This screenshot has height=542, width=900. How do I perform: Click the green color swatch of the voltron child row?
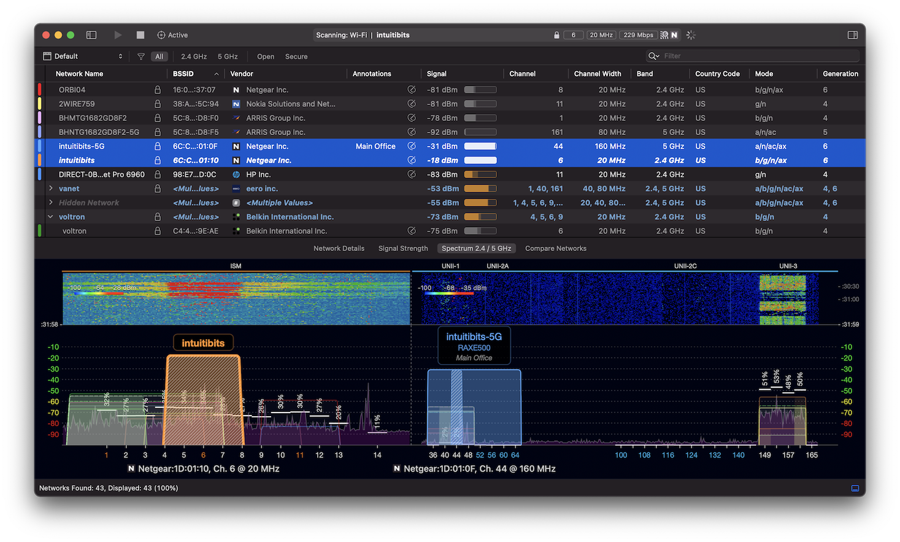point(40,231)
